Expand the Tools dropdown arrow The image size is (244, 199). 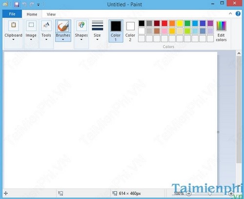(46, 40)
